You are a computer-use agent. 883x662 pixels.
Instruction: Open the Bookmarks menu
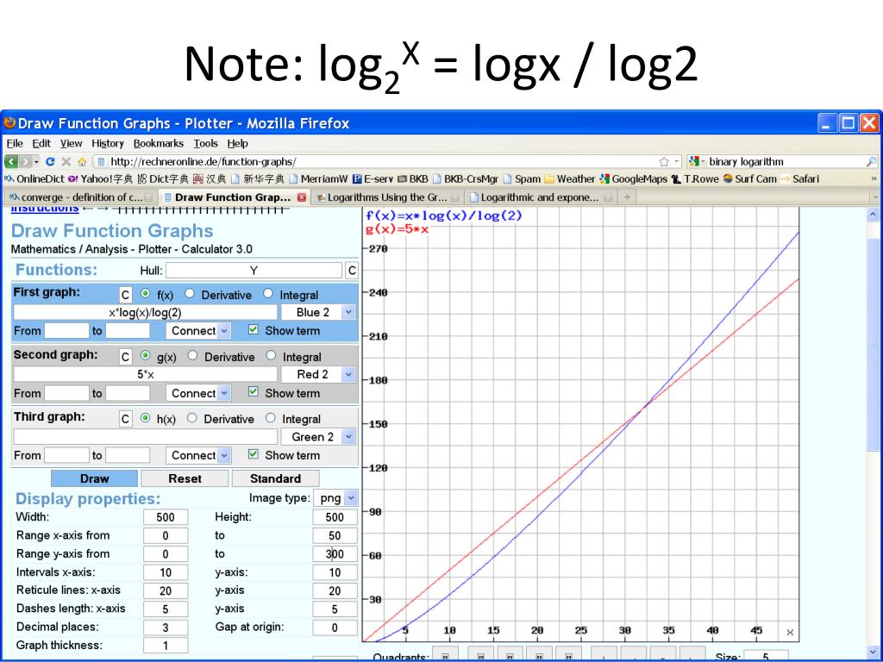(x=159, y=144)
